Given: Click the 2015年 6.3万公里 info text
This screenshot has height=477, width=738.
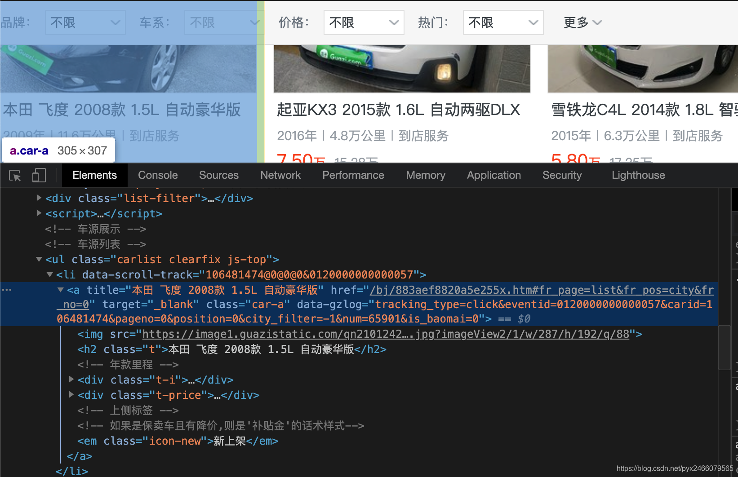Looking at the screenshot, I should (637, 136).
